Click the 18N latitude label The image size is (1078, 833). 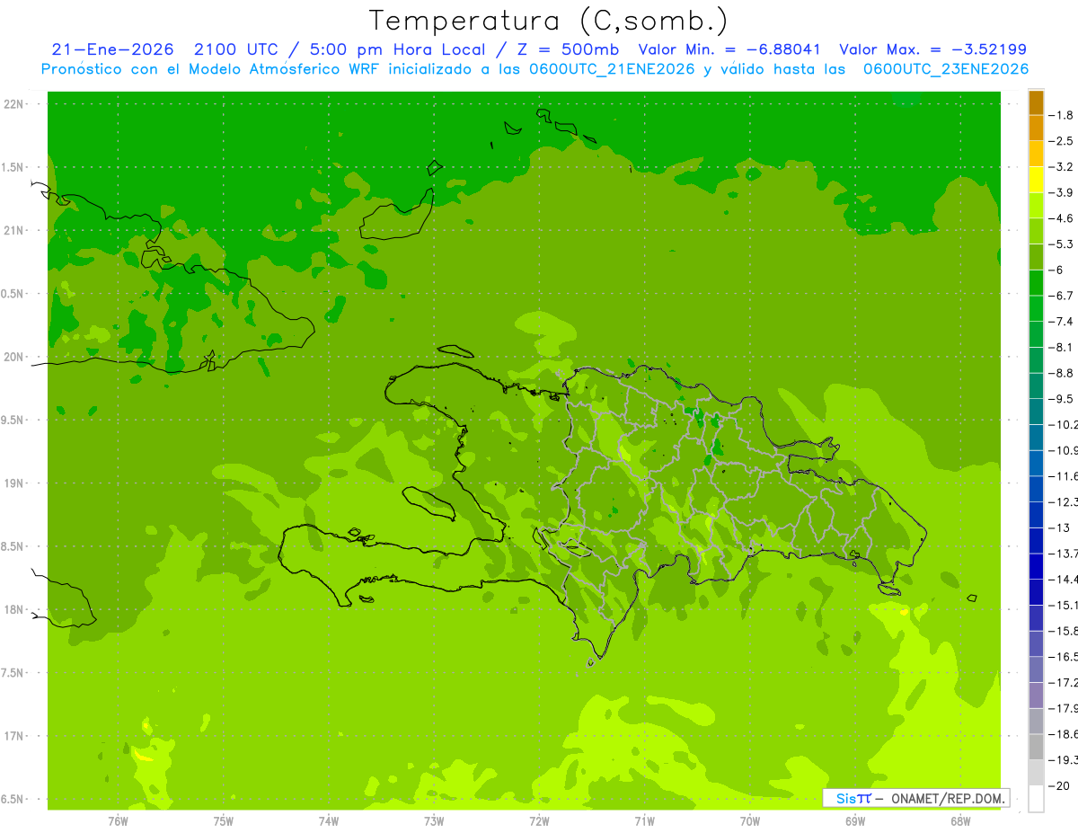[x=13, y=609]
